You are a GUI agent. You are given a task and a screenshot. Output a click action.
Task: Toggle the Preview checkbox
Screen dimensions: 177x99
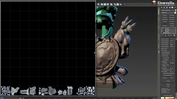[162, 78]
